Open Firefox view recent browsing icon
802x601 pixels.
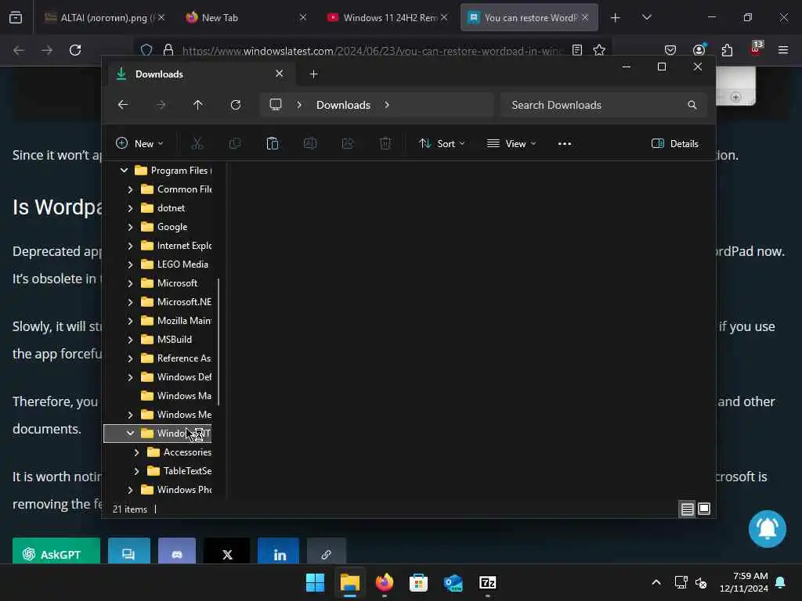click(x=16, y=17)
